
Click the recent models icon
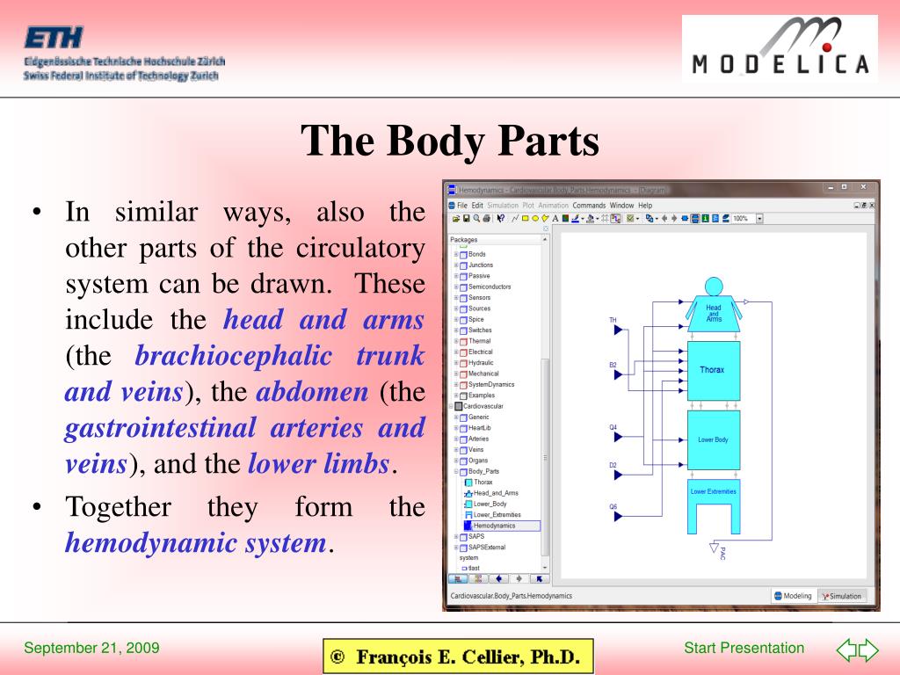650,218
